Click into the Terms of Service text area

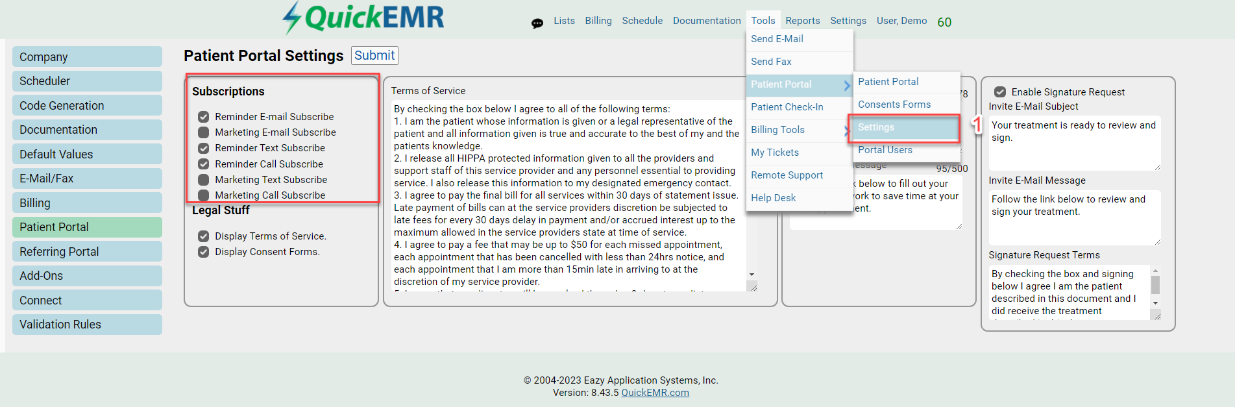569,195
